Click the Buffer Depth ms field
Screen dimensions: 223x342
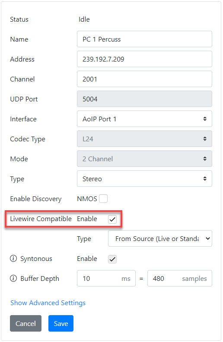(106, 278)
